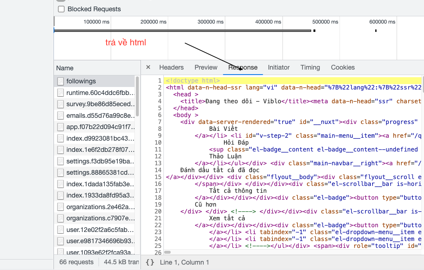Select the index.1dada135fab3e request

[94, 184]
